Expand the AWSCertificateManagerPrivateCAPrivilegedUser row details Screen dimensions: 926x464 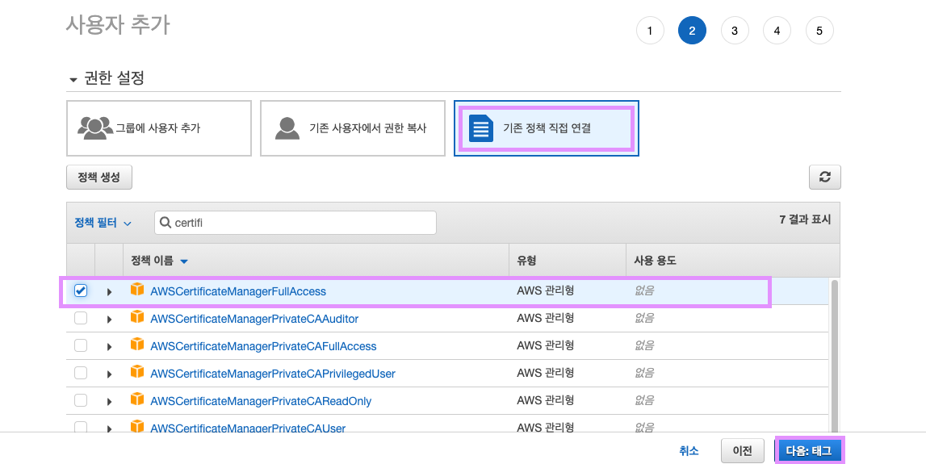tap(109, 374)
